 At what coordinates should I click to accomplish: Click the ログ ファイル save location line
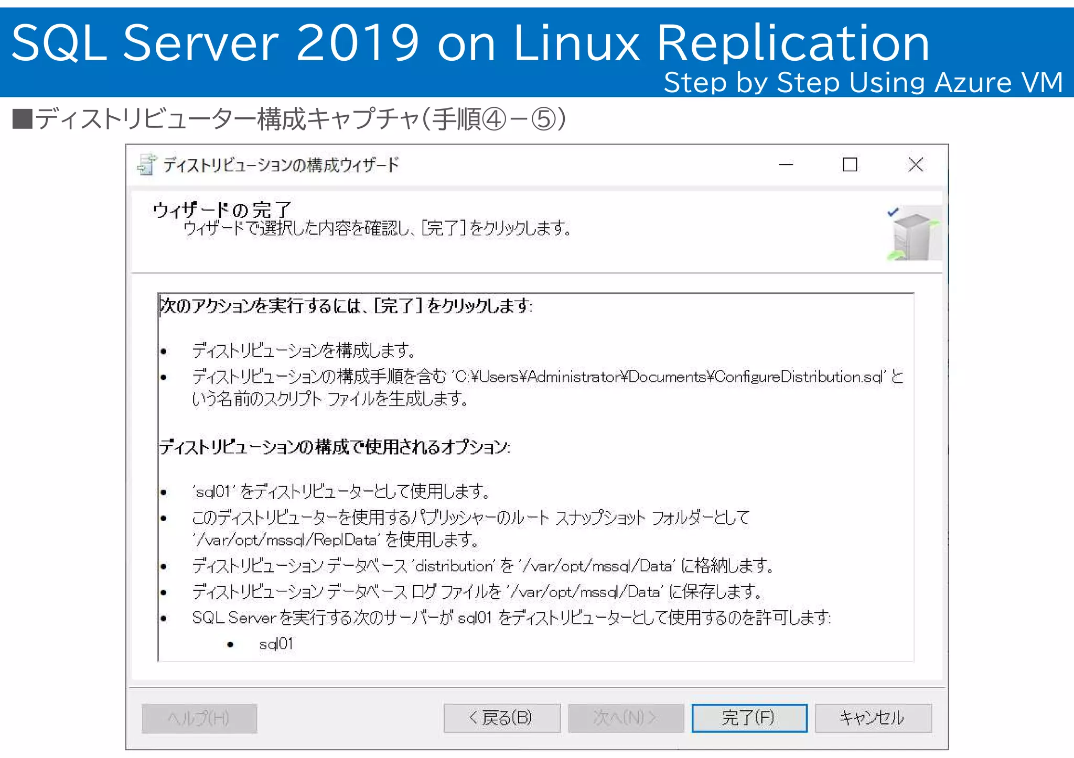click(477, 591)
